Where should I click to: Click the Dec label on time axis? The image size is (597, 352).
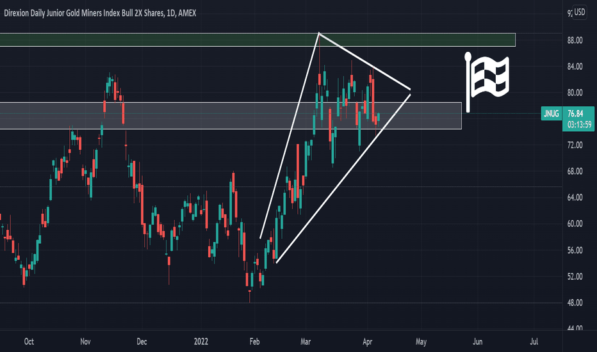142,342
